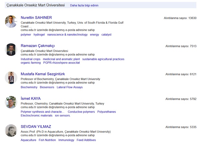Open Nurettin SAHINER's profile photo

(x=11, y=21)
